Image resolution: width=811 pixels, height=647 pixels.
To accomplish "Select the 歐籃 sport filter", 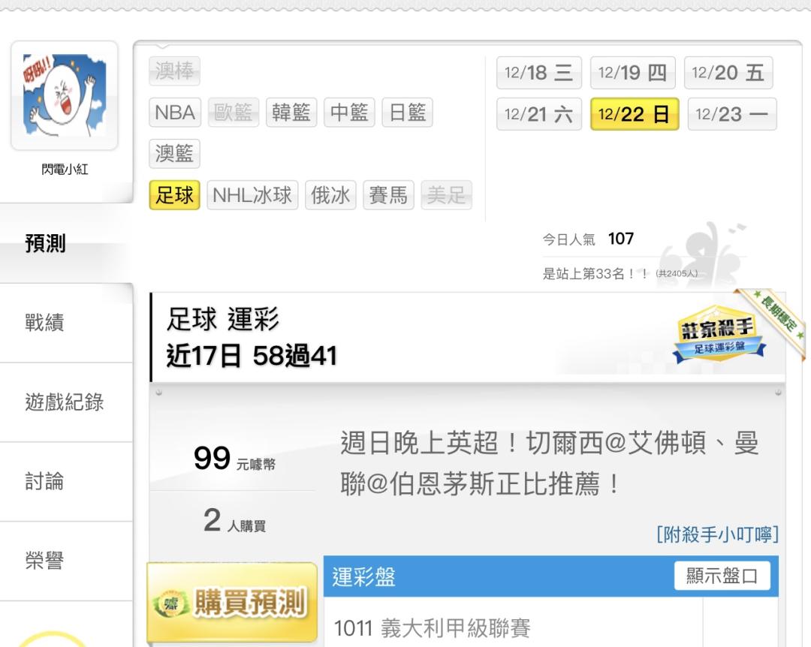I will [x=234, y=113].
